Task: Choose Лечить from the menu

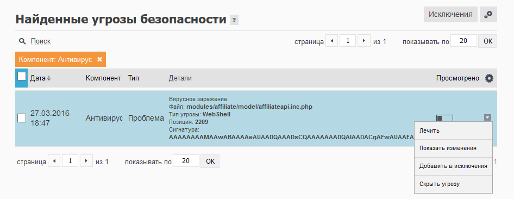Action: (x=453, y=131)
